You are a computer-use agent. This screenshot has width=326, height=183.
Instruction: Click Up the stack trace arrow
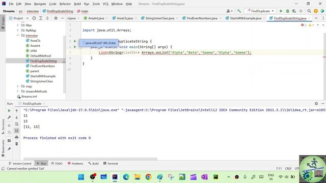coord(17,111)
